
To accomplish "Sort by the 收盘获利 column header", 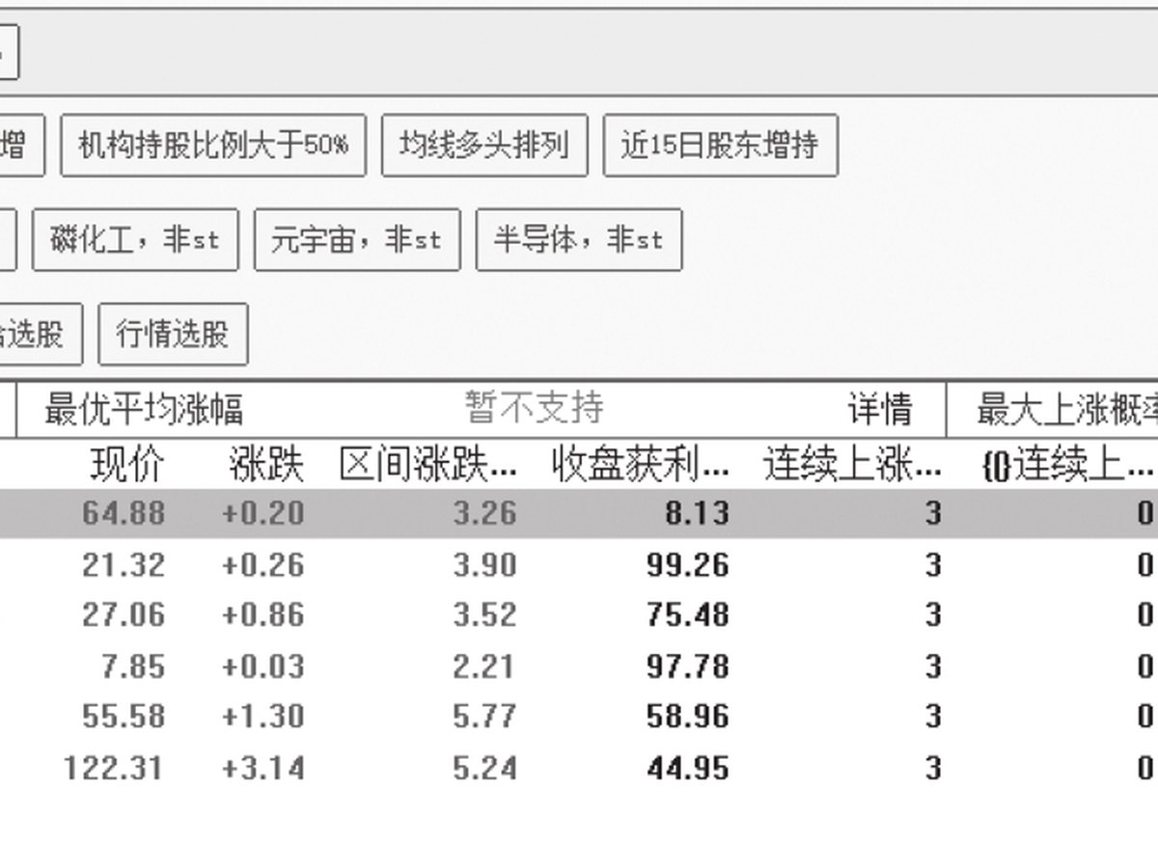I will (641, 466).
